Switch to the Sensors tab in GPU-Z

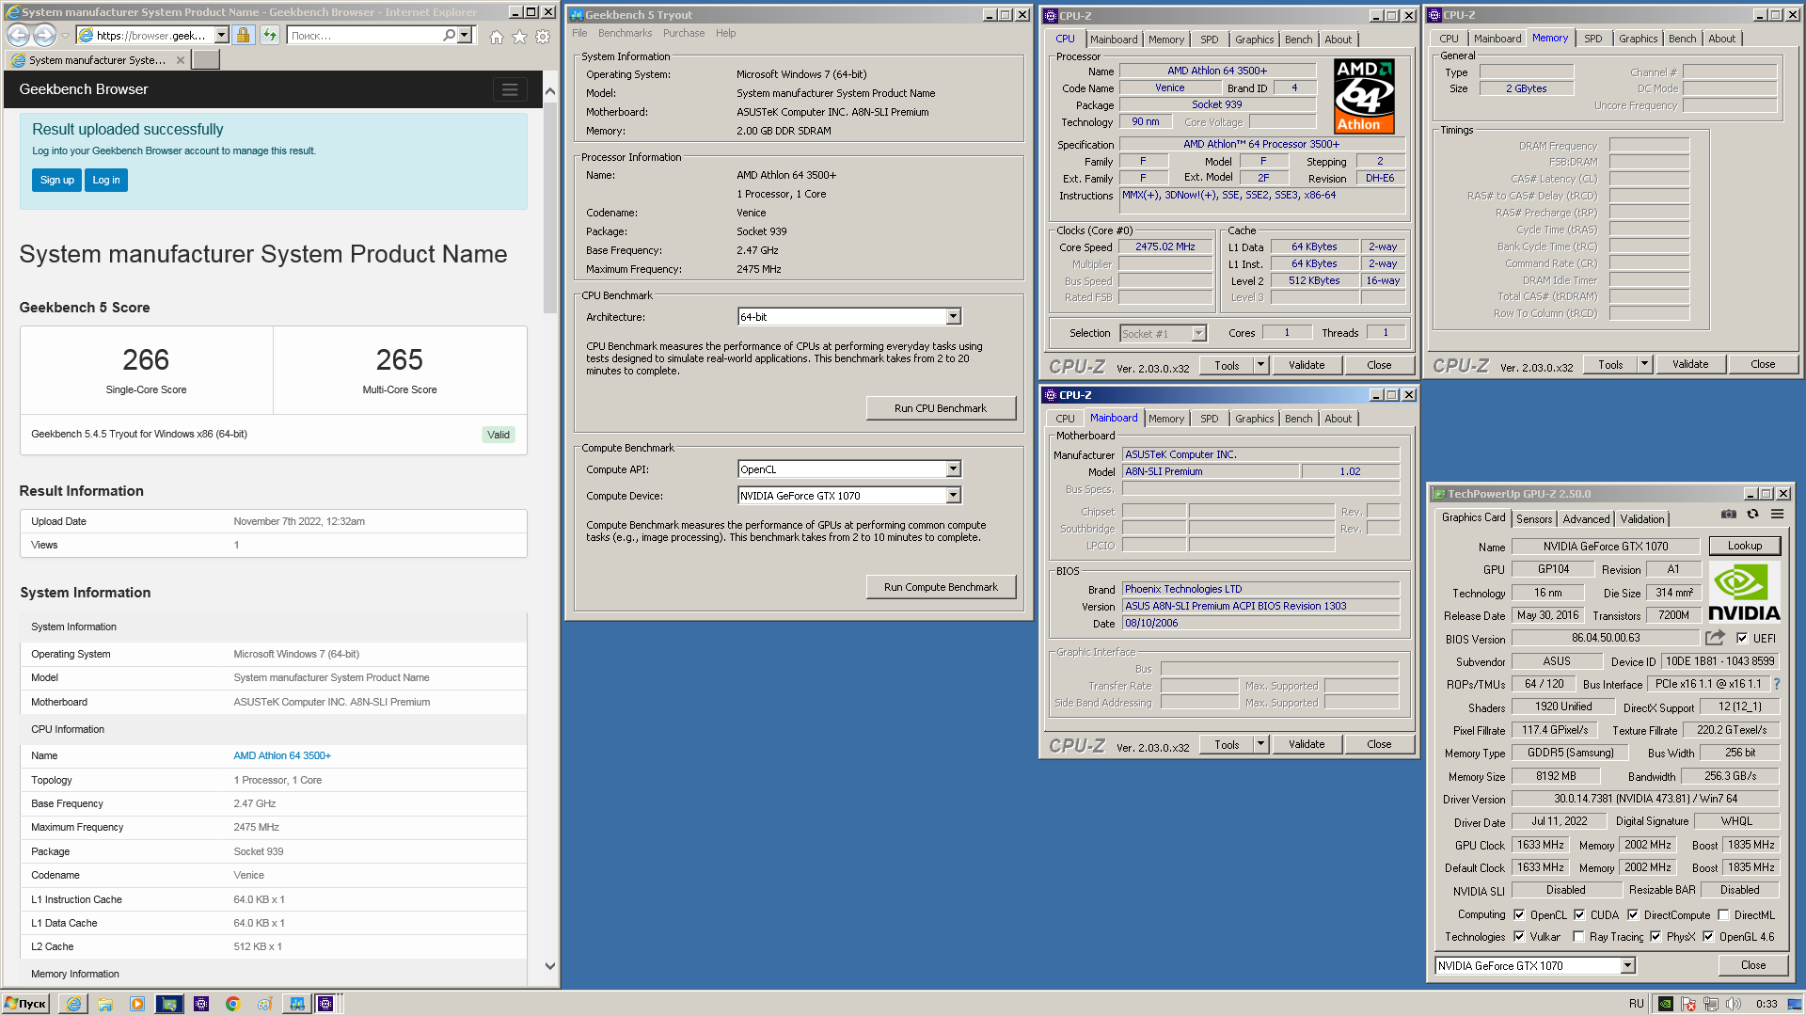coord(1534,519)
